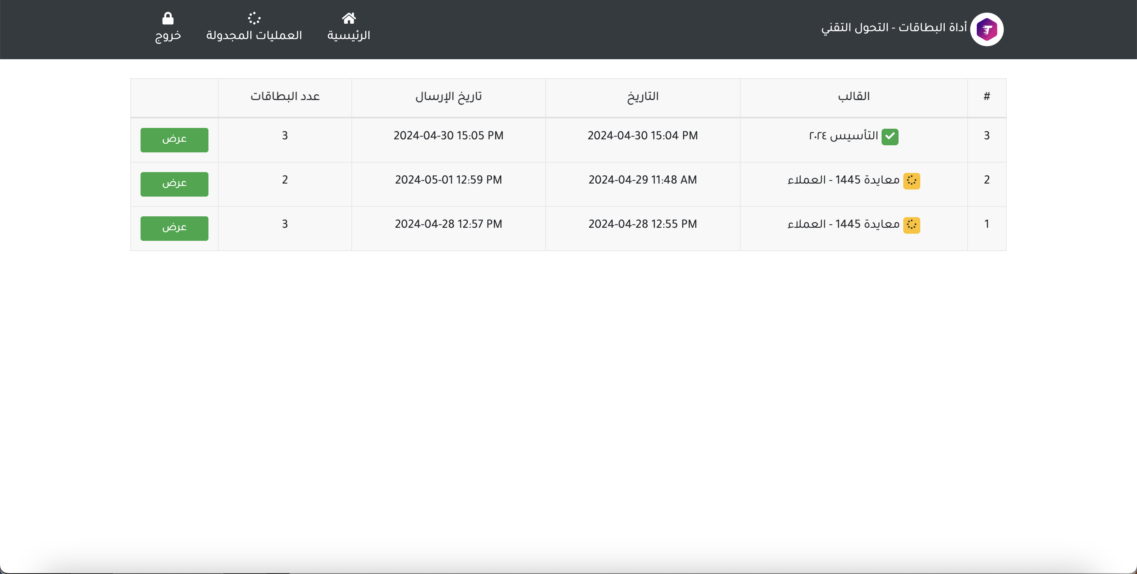Click the yellow pending badge in row 1

tap(911, 225)
